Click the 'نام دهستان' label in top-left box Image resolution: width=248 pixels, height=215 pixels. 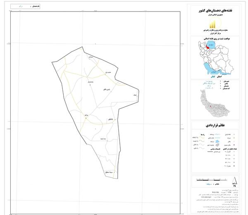tap(36, 6)
